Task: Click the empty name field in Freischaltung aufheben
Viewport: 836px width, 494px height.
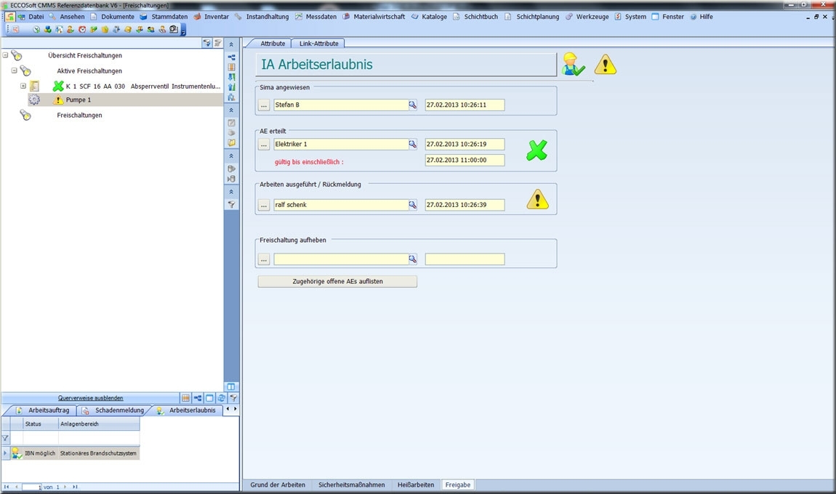Action: click(341, 259)
